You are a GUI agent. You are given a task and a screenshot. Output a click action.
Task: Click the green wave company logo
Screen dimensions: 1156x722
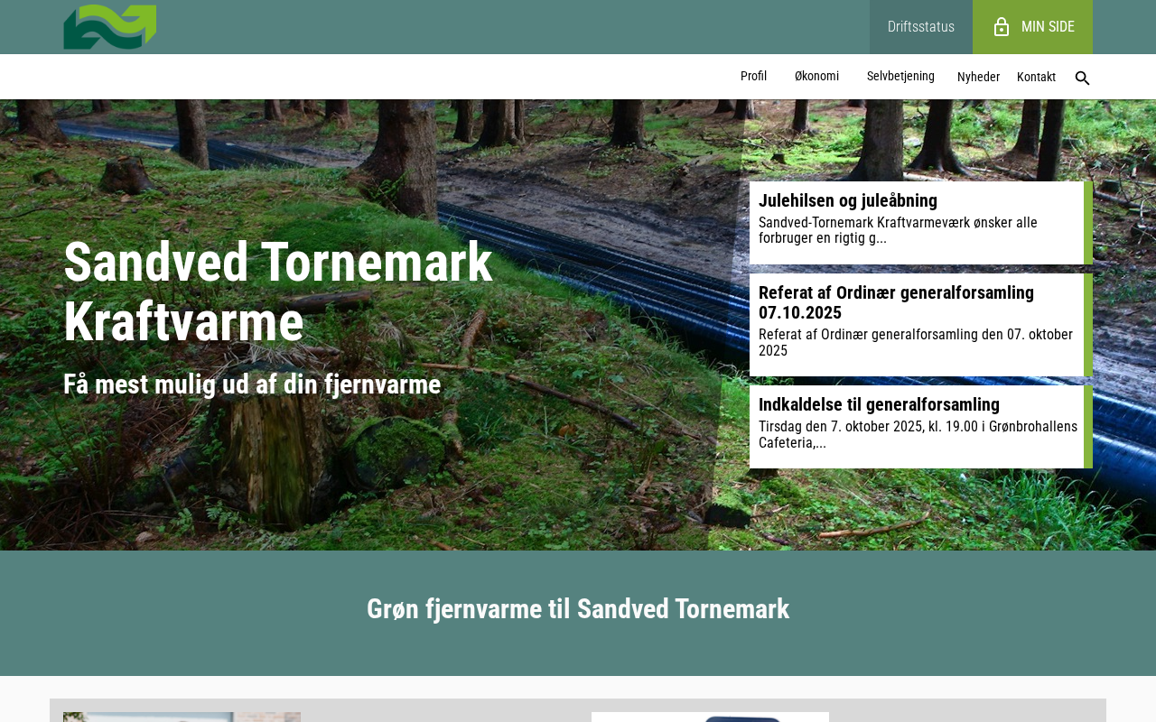109,27
